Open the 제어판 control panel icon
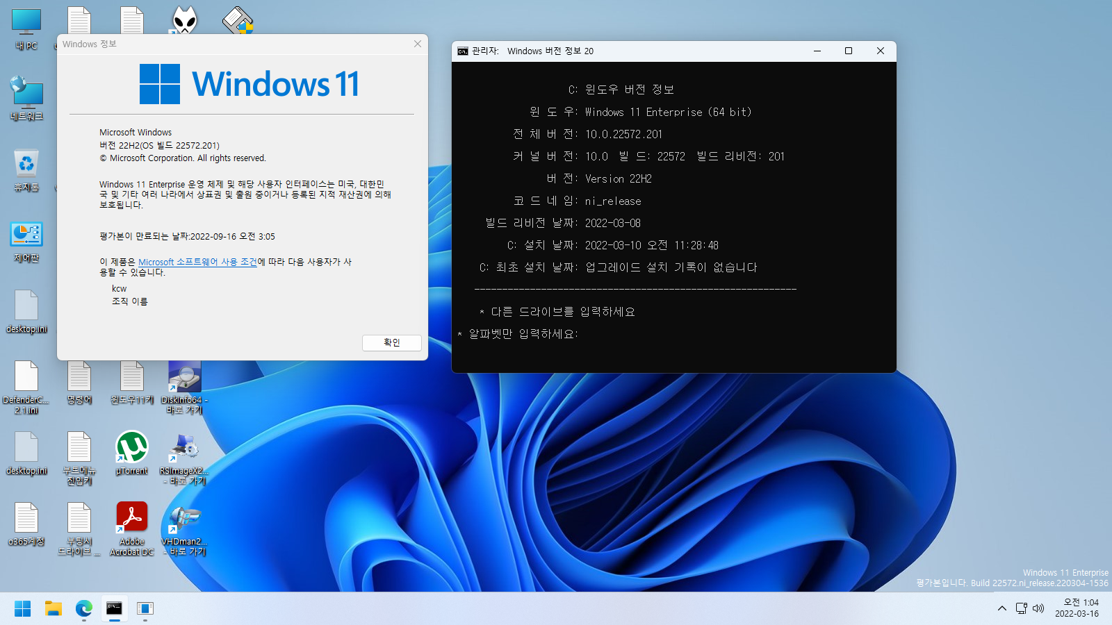 click(x=26, y=242)
